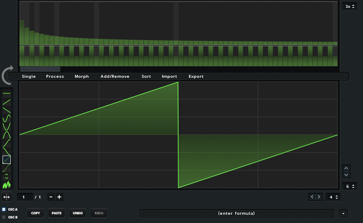Image resolution: width=363 pixels, height=223 pixels.
Task: Shift waveform up with up chevron
Action: tap(346, 168)
